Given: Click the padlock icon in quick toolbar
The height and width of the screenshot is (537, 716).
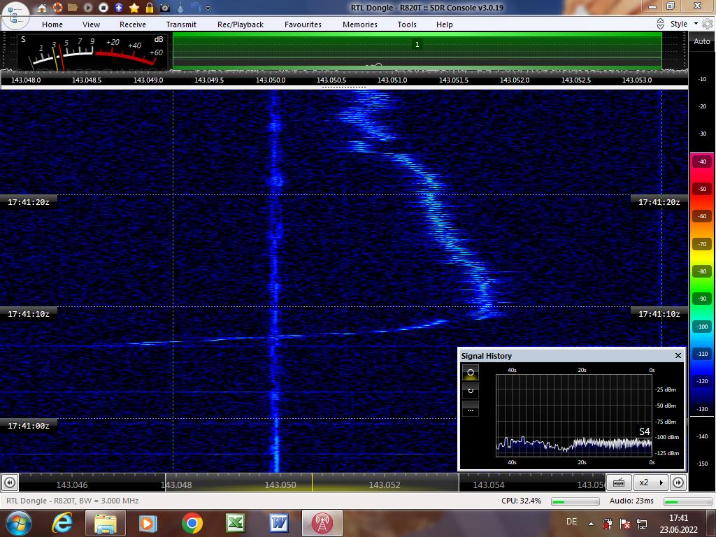Looking at the screenshot, I should coord(150,8).
